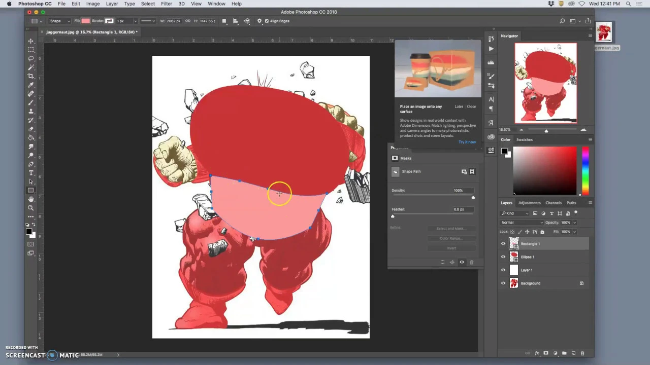
Task: Select the Eraser tool
Action: [31, 129]
